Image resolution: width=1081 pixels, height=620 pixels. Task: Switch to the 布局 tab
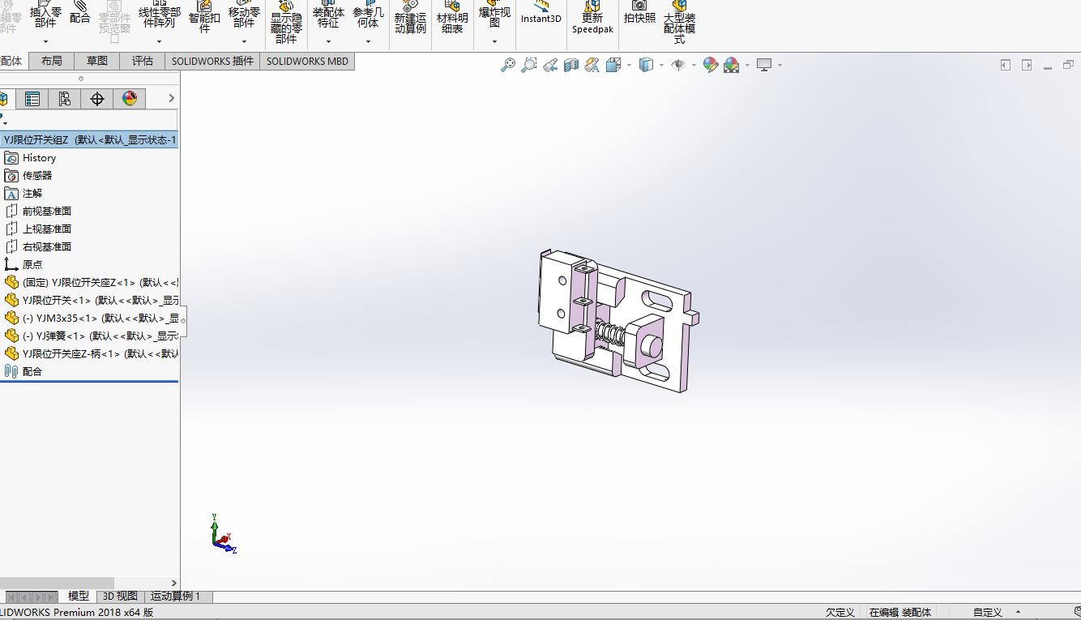click(x=51, y=61)
